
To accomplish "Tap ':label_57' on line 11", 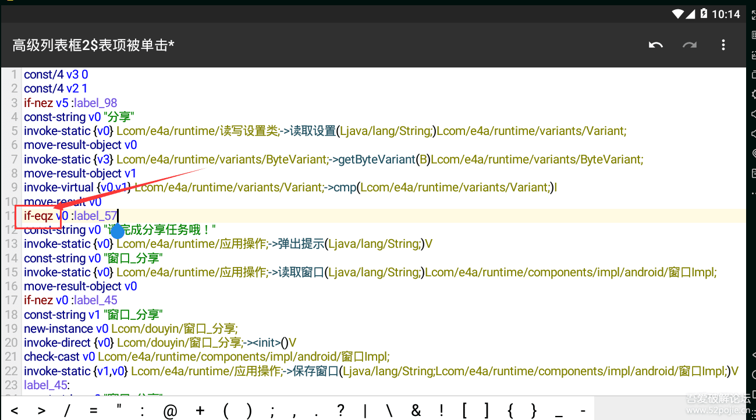I will [95, 216].
